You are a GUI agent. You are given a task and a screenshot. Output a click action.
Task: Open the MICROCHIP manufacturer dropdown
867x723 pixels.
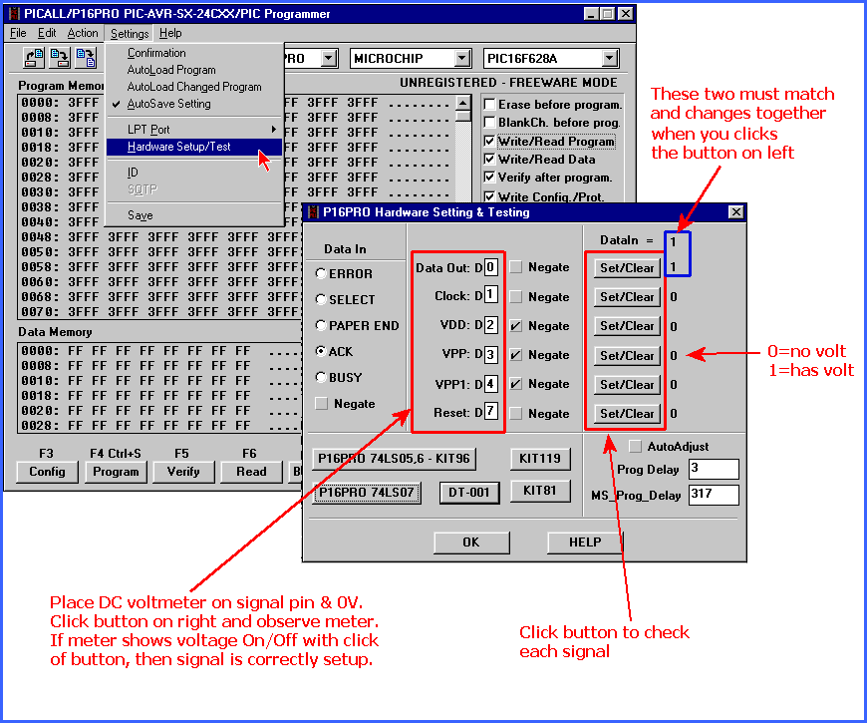click(462, 58)
